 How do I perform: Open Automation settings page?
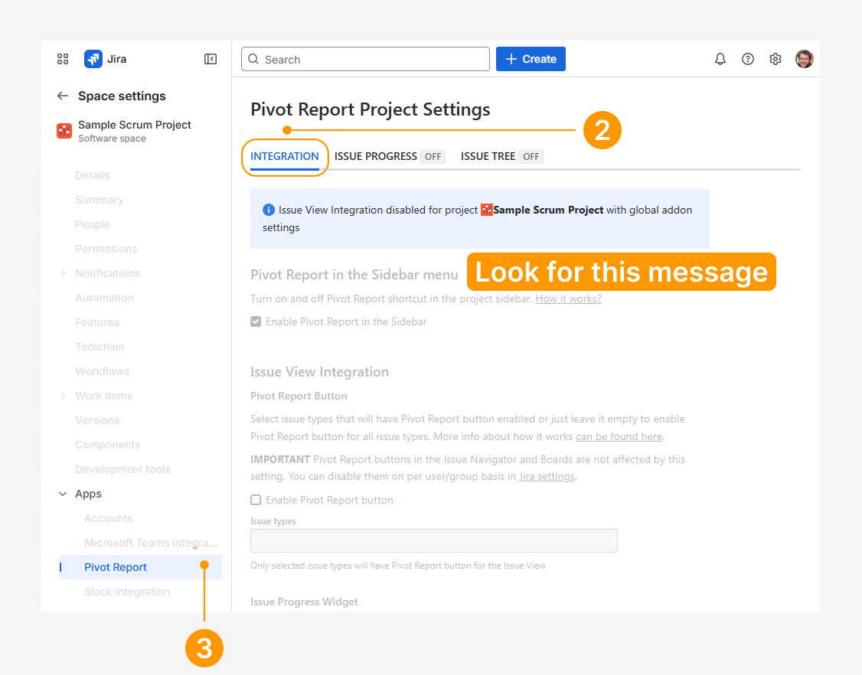point(104,298)
